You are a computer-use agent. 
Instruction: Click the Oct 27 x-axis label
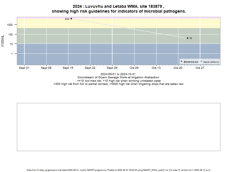(200, 68)
